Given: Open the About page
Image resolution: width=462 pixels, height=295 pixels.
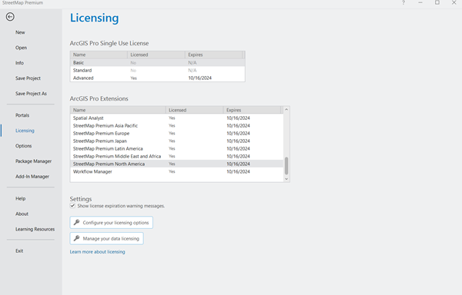Looking at the screenshot, I should tap(22, 214).
